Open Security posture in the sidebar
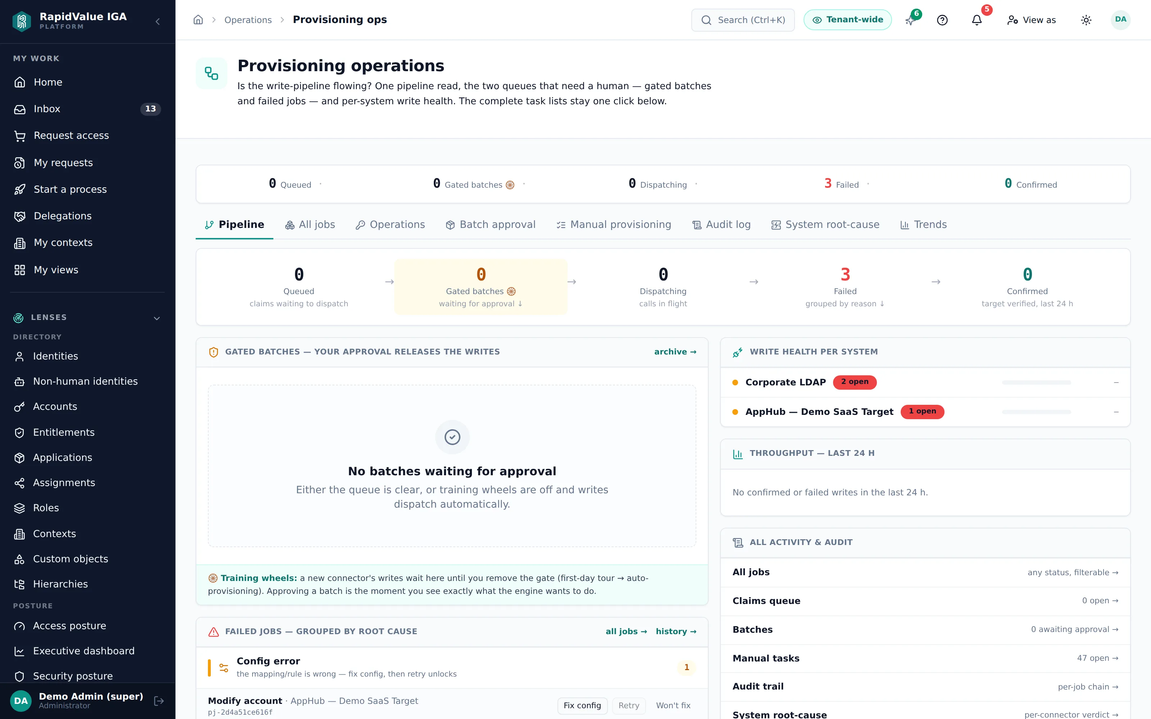The height and width of the screenshot is (719, 1151). pos(87,676)
